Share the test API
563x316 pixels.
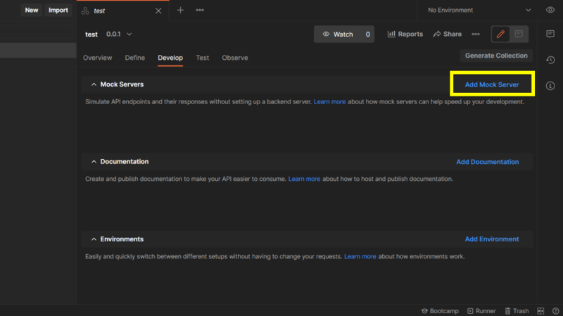(x=448, y=34)
